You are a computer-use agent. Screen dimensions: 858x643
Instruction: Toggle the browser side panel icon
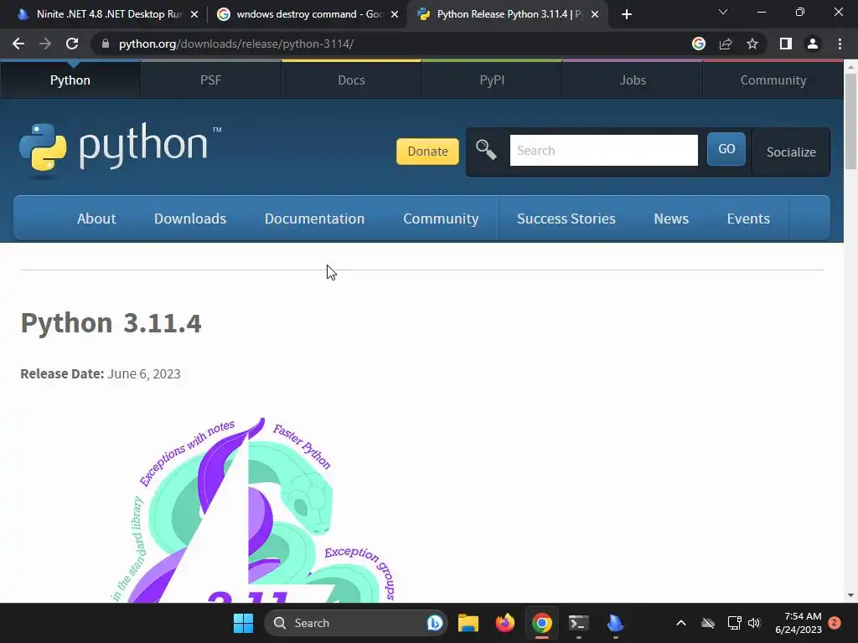786,44
